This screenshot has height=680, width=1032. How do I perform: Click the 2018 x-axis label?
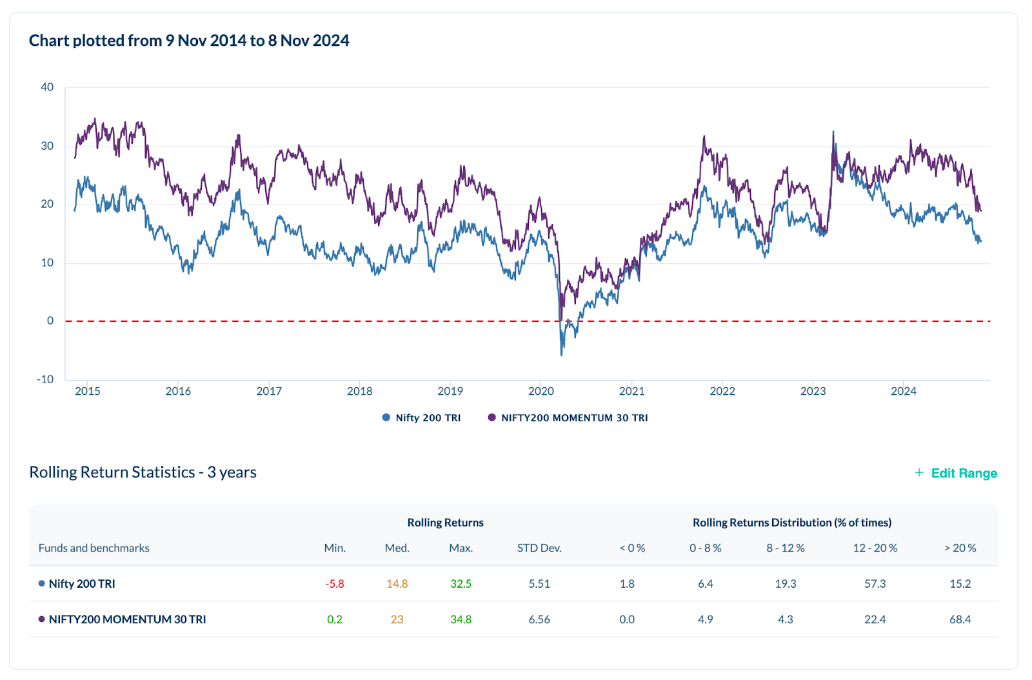(360, 391)
